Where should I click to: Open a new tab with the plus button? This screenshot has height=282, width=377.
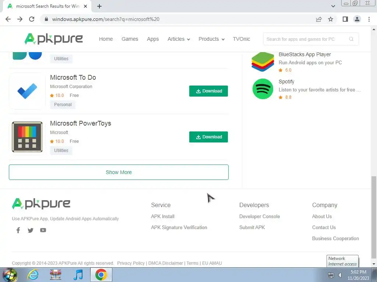(99, 6)
